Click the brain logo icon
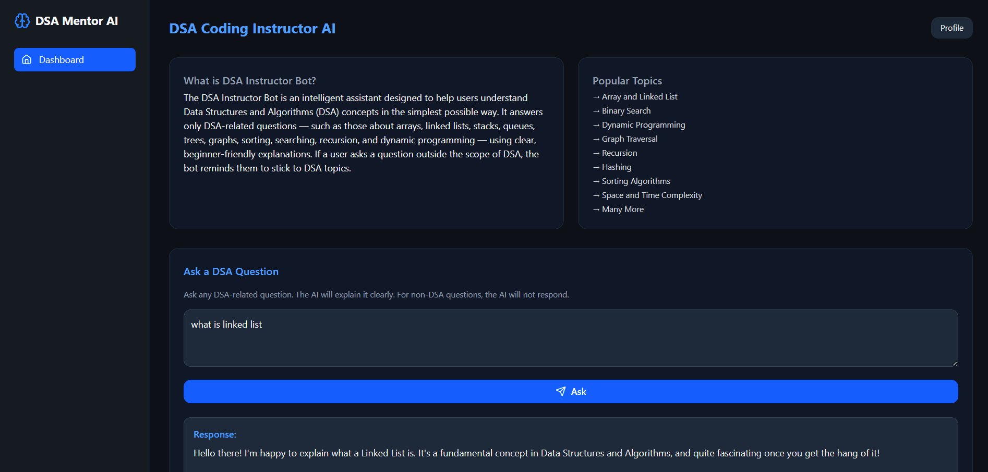Screen dimensions: 988x472 pos(22,21)
